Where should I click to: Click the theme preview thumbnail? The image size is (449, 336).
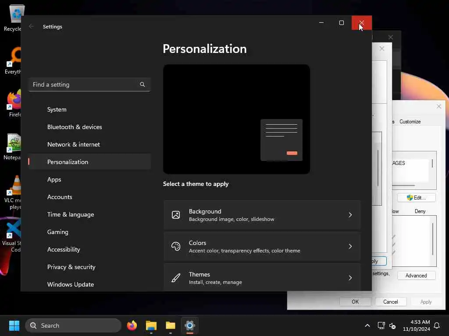[x=236, y=119]
